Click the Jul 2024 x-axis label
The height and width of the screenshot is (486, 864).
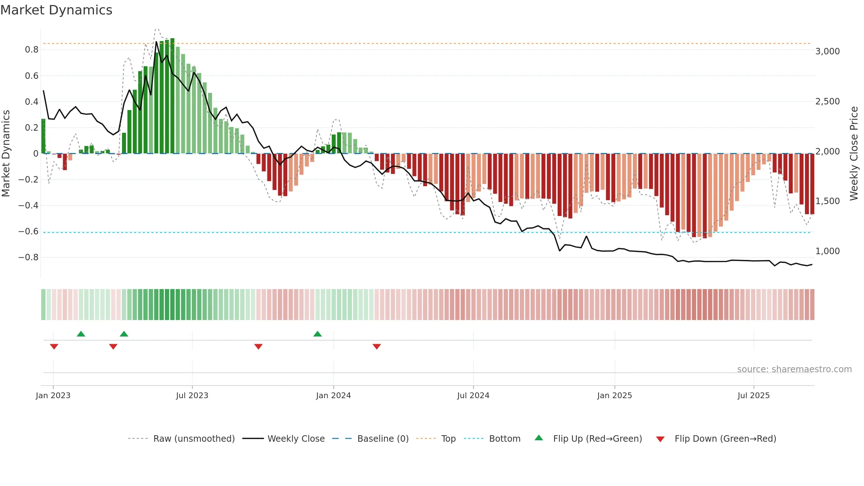point(473,395)
